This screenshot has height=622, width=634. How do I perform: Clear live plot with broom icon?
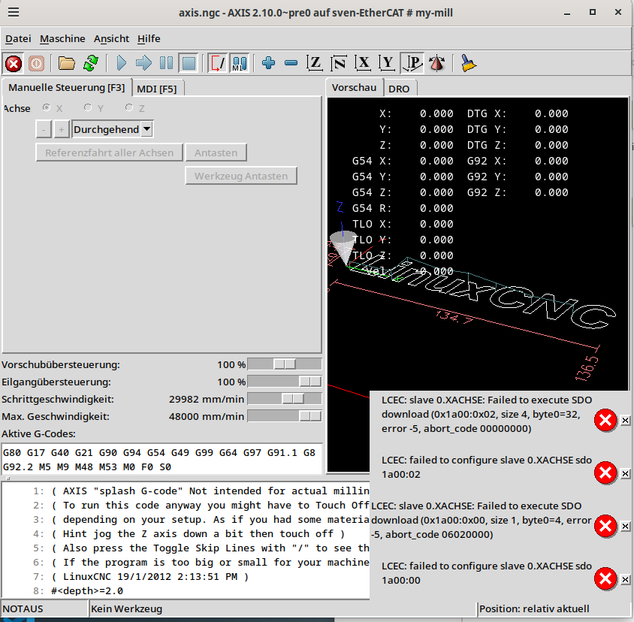point(468,64)
